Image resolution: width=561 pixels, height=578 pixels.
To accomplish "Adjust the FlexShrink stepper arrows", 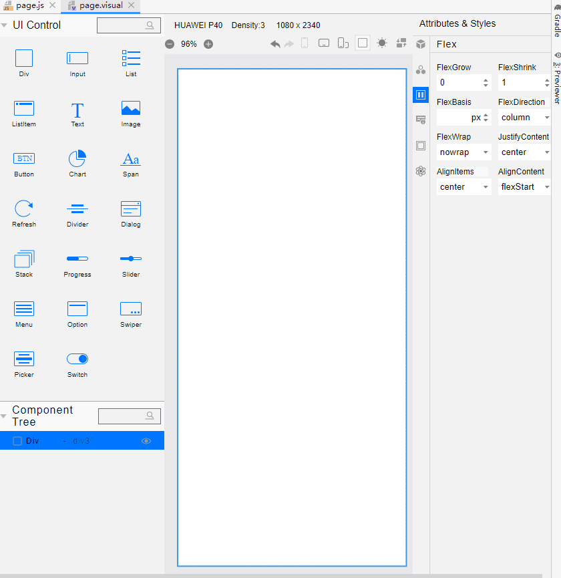I will tap(547, 83).
